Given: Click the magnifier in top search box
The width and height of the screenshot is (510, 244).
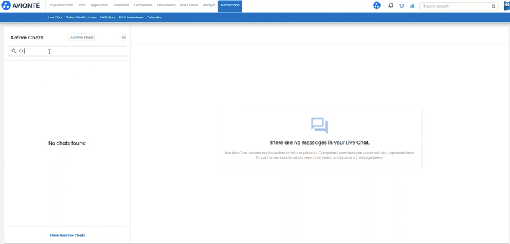Looking at the screenshot, I should [493, 6].
